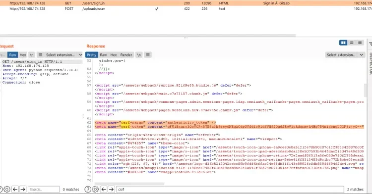Switch Request view to Raw tab
The width and height of the screenshot is (372, 194).
[x=12, y=55]
